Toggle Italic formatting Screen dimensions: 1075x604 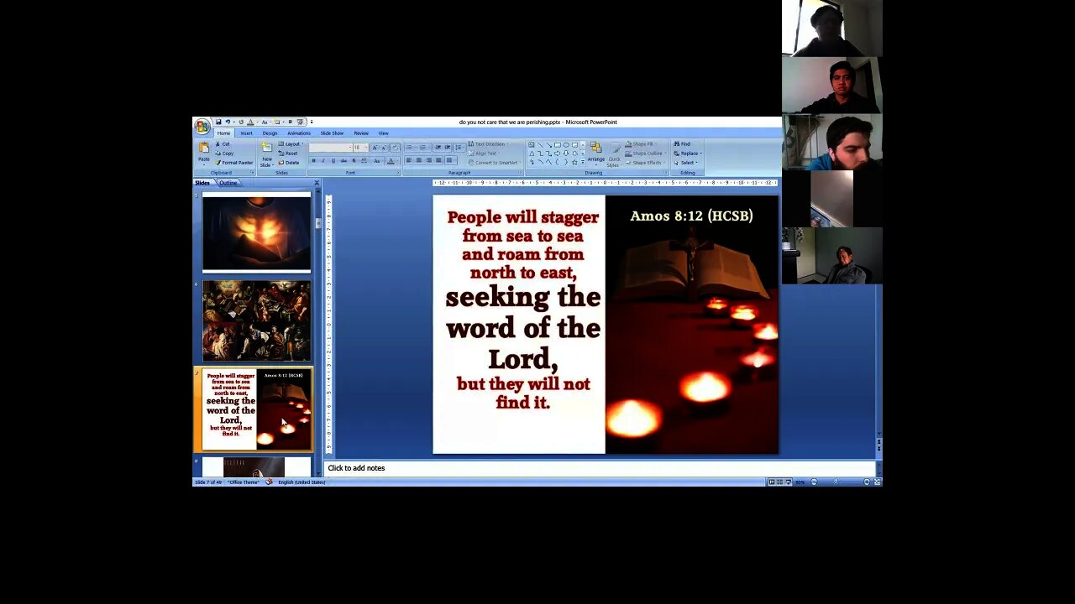[323, 161]
